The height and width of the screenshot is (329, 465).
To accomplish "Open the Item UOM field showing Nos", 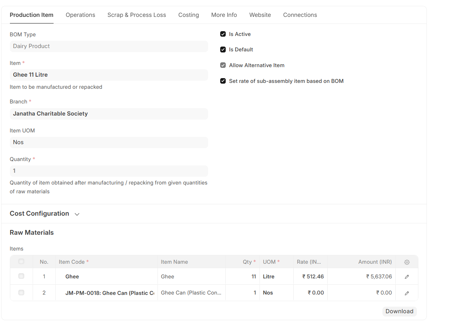I will click(109, 142).
